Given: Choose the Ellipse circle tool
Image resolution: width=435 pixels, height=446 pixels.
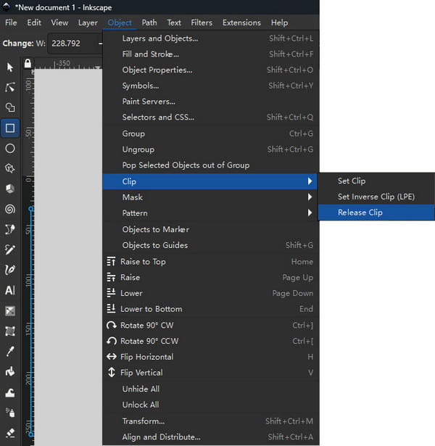Looking at the screenshot, I should click(10, 149).
